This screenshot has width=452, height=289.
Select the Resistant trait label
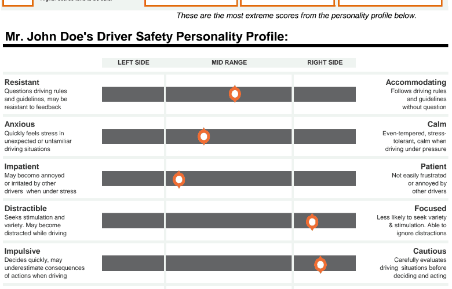22,82
